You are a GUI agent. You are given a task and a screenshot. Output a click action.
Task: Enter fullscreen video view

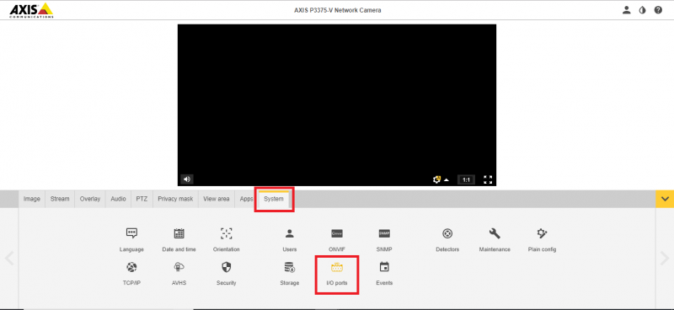[488, 179]
